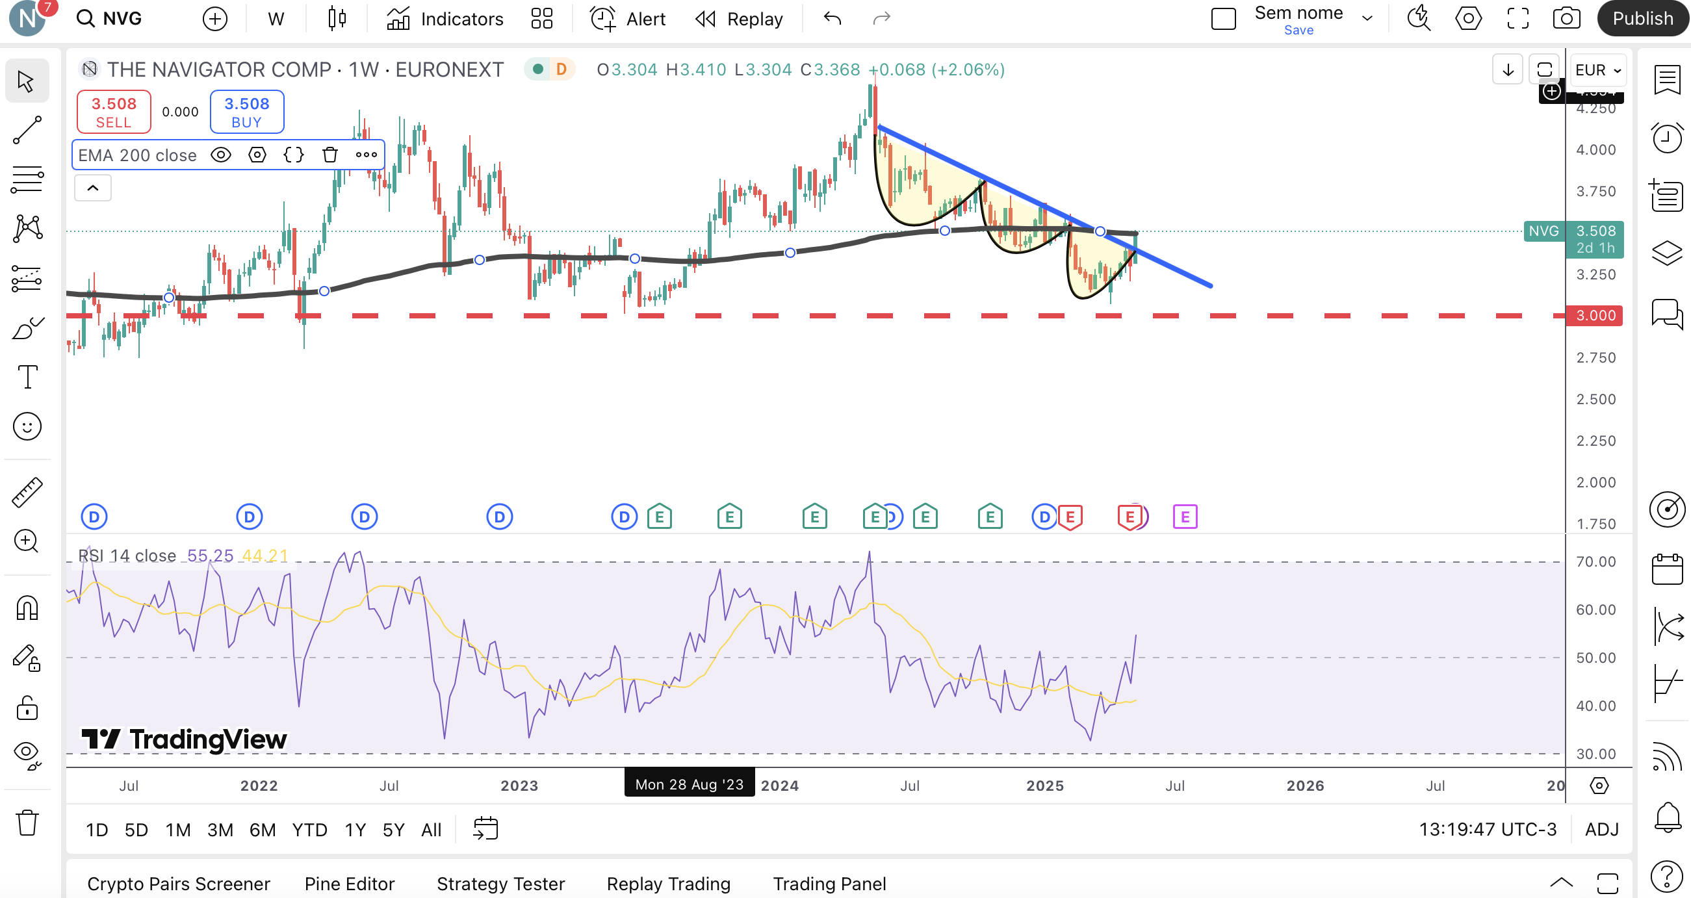The image size is (1691, 898).
Task: Select the ruler measure tool
Action: pyautogui.click(x=27, y=493)
